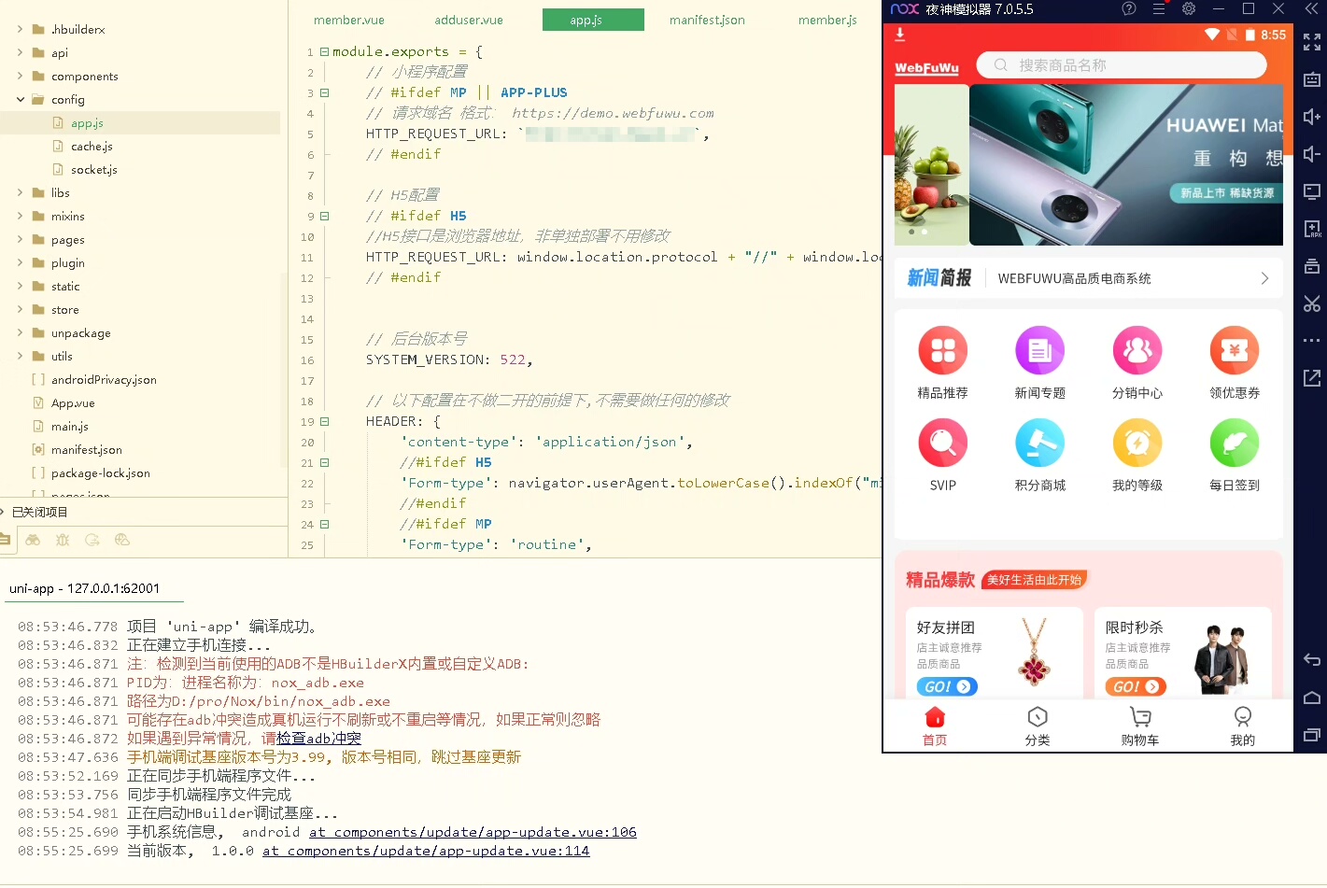Viewport: 1327px width, 888px height.
Task: Click the 搜索商品名称 search field
Action: coord(1122,65)
